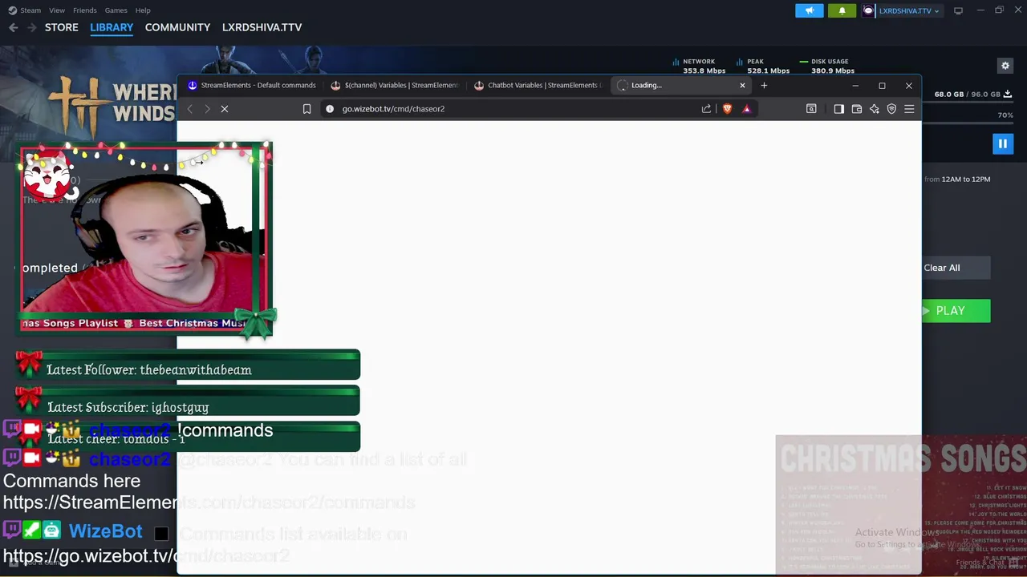Switch to $(channel) Variables browser tab
The height and width of the screenshot is (577, 1027).
coord(395,85)
